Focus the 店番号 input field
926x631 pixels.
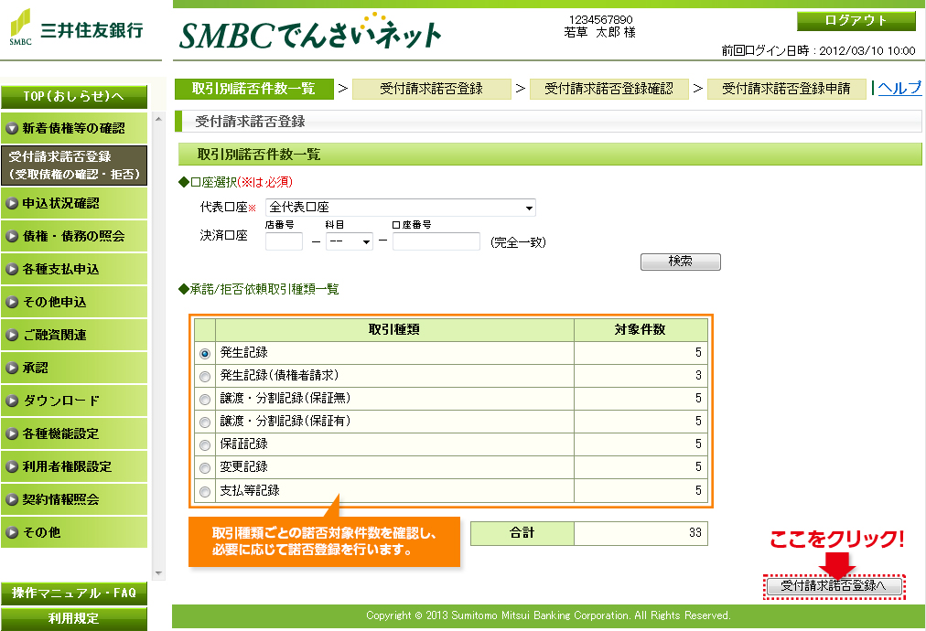coord(284,241)
